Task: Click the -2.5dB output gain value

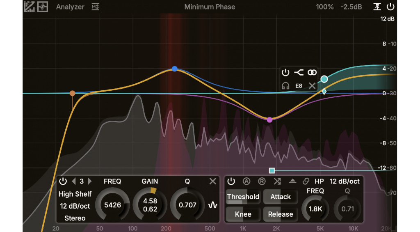Action: coord(351,7)
